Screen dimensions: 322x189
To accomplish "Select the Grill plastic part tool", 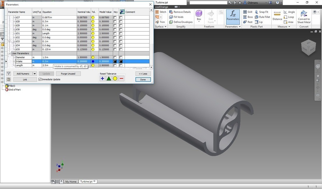I will [248, 12].
